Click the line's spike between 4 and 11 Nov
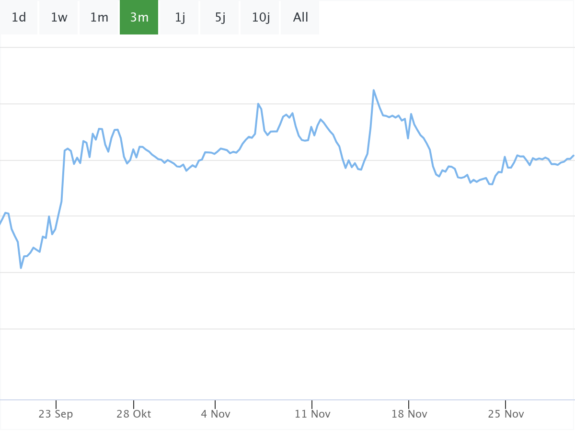 tap(258, 103)
